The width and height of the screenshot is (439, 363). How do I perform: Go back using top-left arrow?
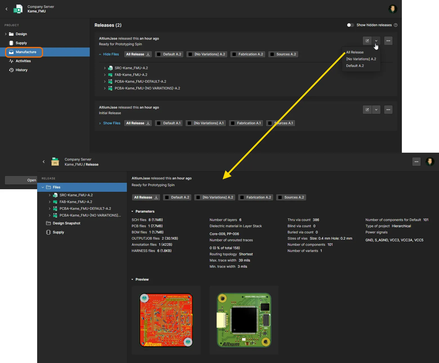(x=6, y=9)
